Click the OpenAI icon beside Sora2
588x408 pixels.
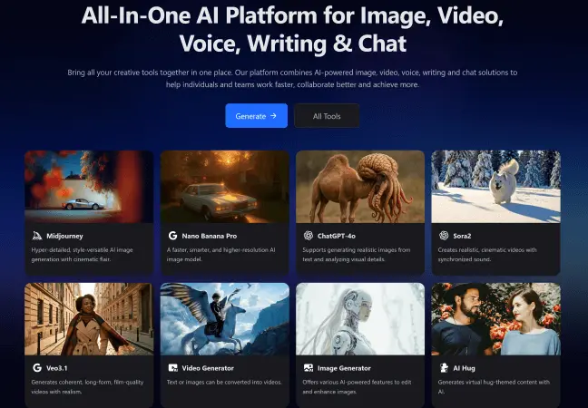pos(444,235)
